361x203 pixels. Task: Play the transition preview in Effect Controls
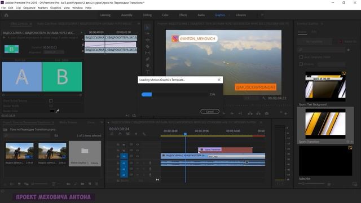4,38
